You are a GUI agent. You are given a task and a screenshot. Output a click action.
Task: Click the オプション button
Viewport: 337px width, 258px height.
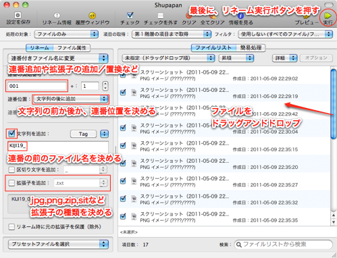point(316,58)
